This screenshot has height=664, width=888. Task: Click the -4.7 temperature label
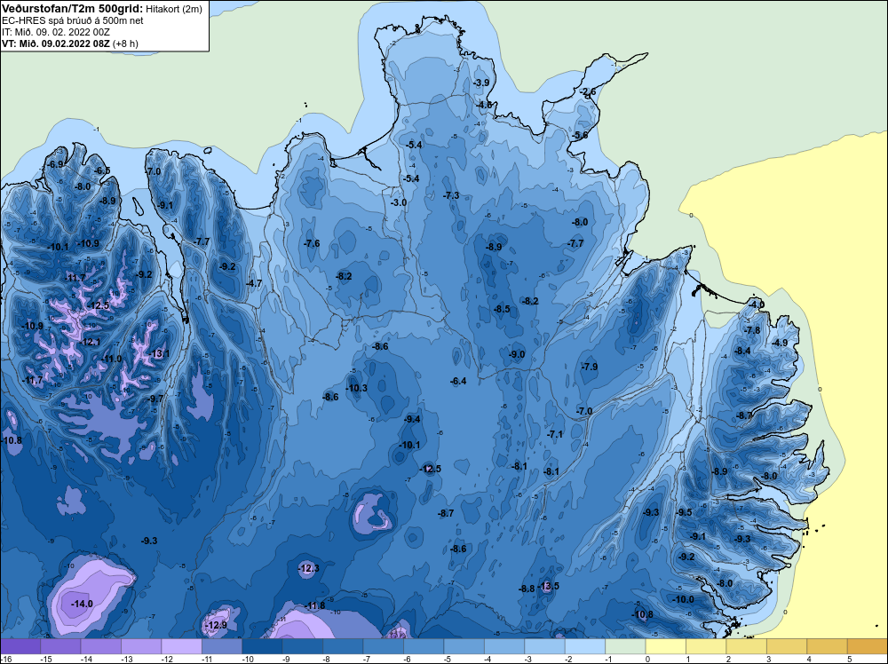pyautogui.click(x=254, y=283)
